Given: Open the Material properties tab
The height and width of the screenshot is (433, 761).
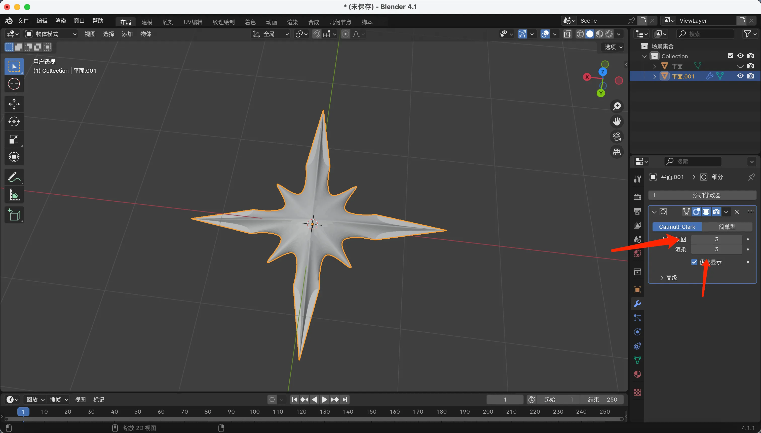Looking at the screenshot, I should tap(637, 374).
